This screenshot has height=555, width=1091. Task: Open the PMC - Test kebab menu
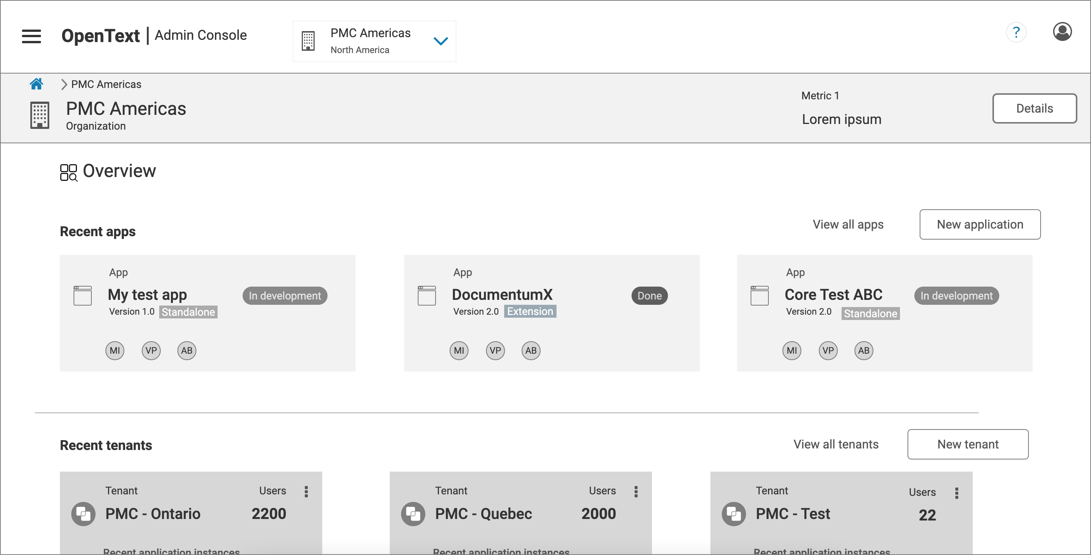point(957,493)
